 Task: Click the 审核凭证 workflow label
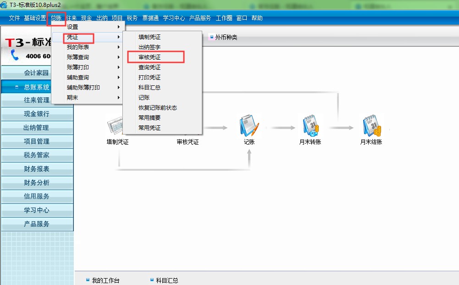(188, 142)
